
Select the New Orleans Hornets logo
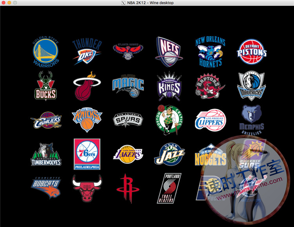pyautogui.click(x=211, y=52)
